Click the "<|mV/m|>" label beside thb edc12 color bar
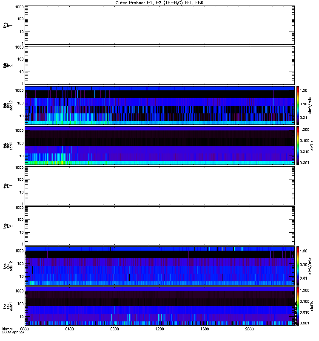The width and height of the screenshot is (319, 341). [310, 106]
